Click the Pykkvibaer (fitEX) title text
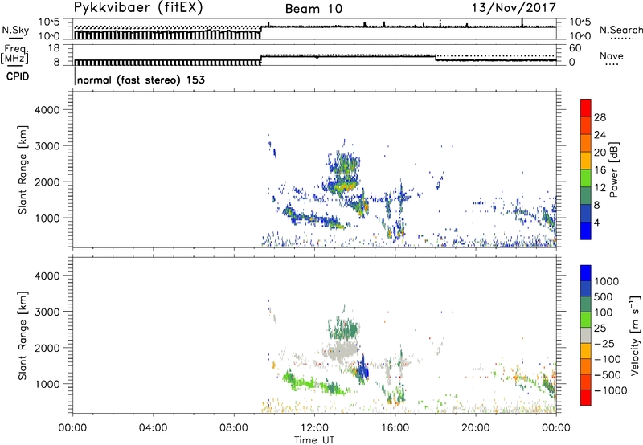Image resolution: width=643 pixels, height=445 pixels. (x=138, y=8)
